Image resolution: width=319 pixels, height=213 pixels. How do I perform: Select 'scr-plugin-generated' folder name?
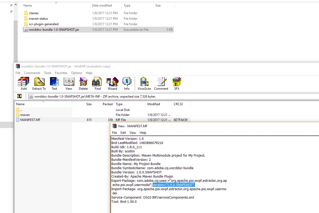[x=44, y=24]
